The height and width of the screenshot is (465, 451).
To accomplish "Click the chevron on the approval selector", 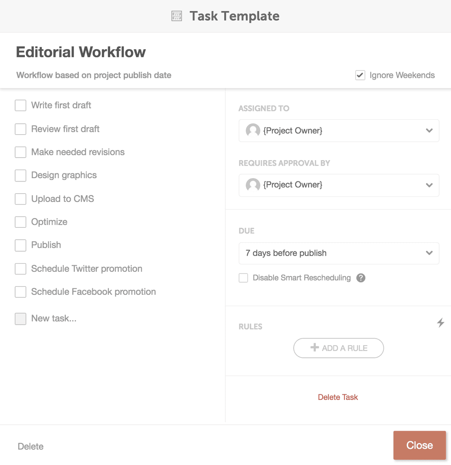I will (x=429, y=185).
